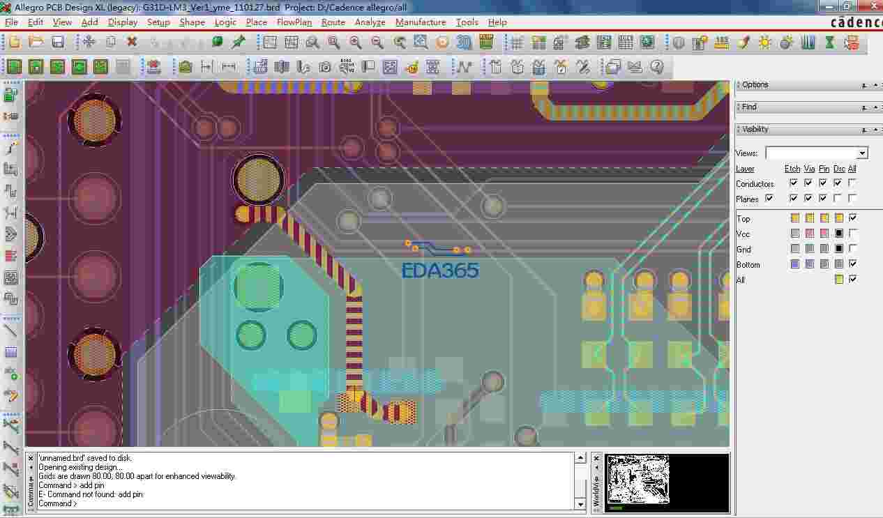The height and width of the screenshot is (518, 883).
Task: Uncheck the Planes checkbox
Action: pyautogui.click(x=769, y=199)
